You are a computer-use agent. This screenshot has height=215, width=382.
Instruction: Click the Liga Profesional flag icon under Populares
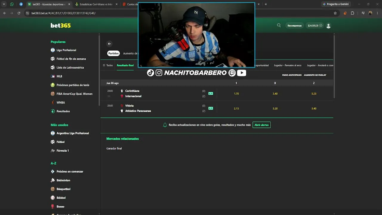point(53,50)
